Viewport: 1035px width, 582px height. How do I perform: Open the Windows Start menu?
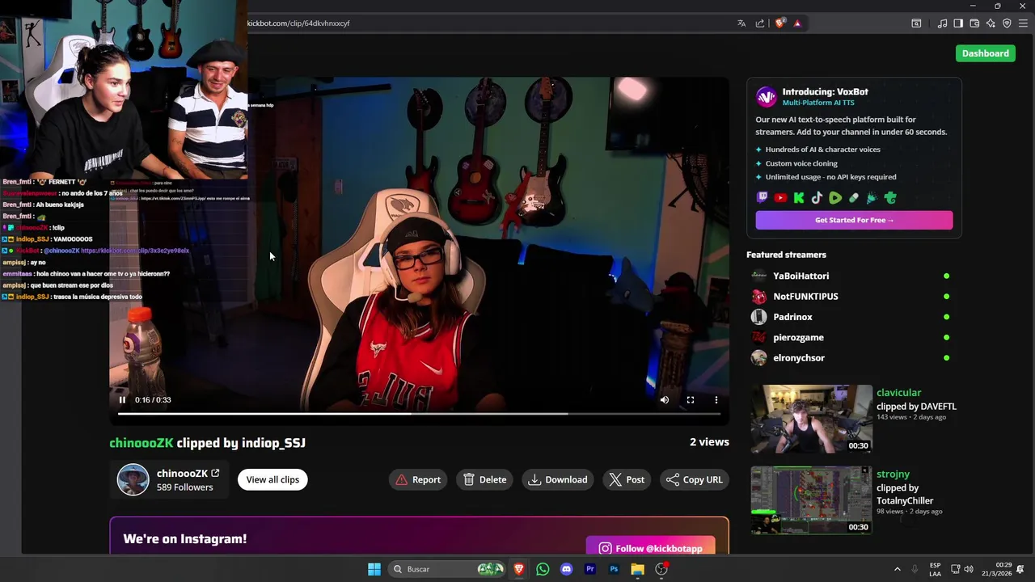374,569
